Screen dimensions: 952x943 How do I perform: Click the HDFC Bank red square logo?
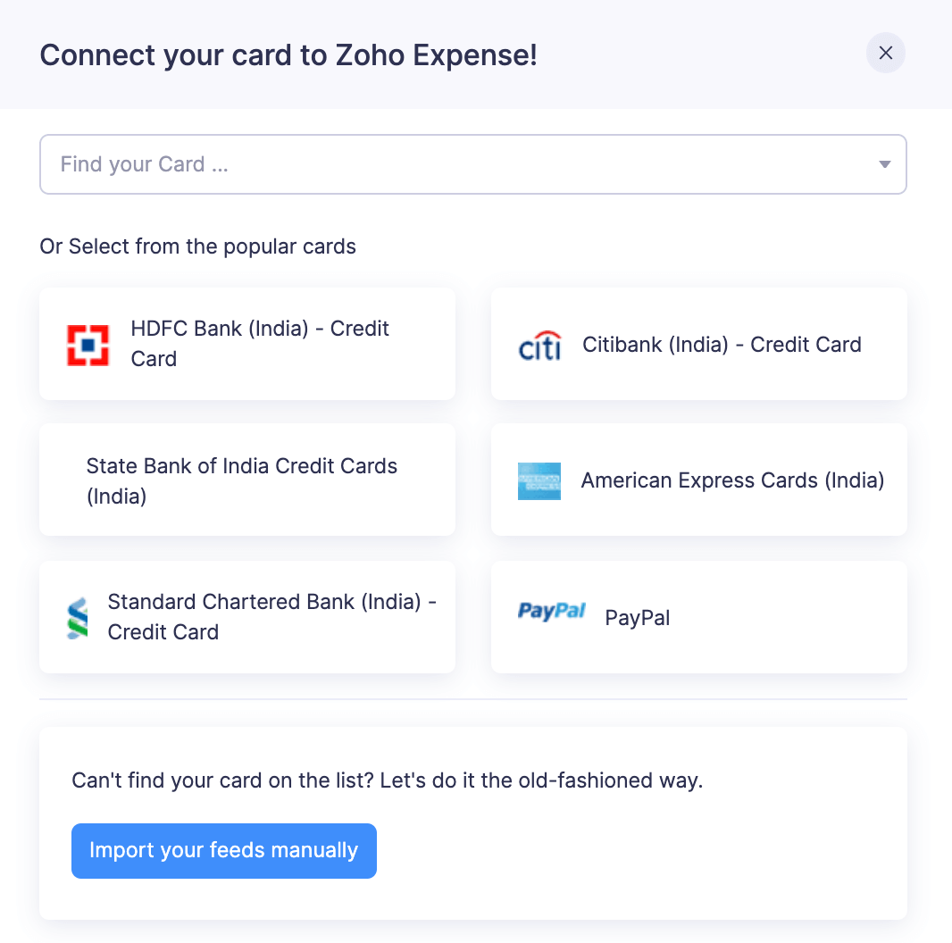88,345
